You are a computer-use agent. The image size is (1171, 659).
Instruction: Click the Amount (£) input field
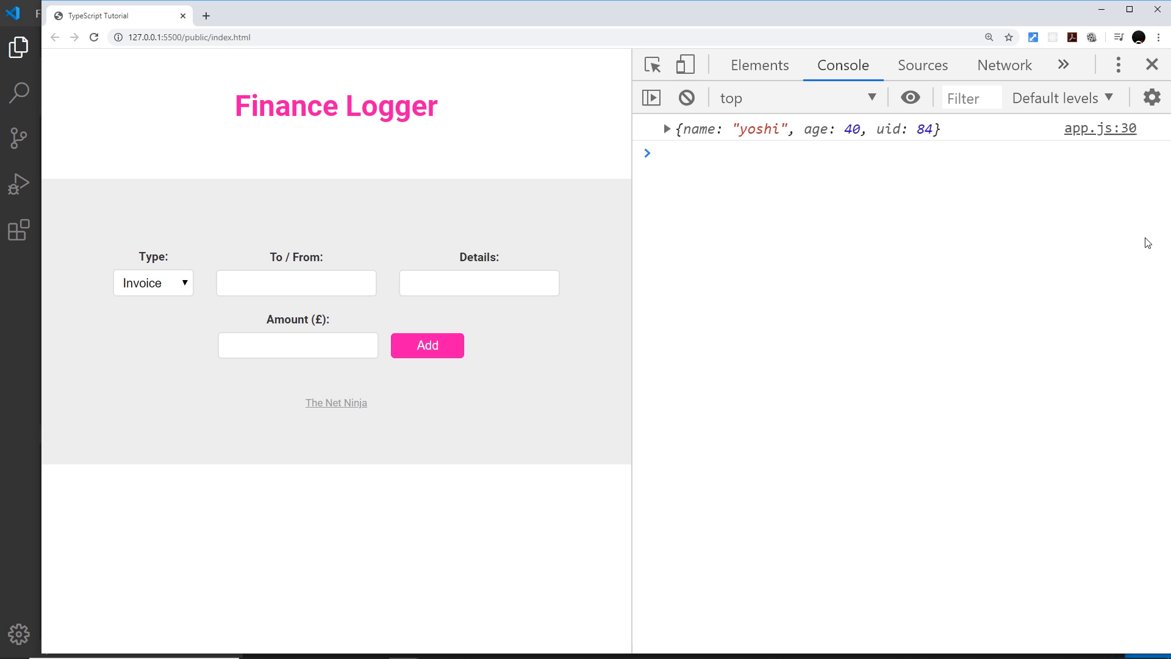click(x=298, y=345)
